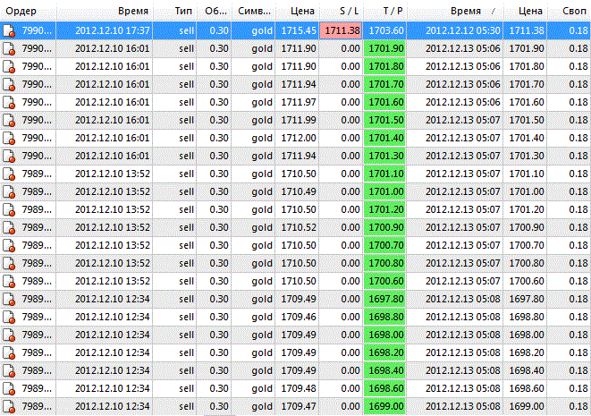Image resolution: width=591 pixels, height=416 pixels.
Task: Click the order icon in the T/P 1701.80 row
Action: 9,67
